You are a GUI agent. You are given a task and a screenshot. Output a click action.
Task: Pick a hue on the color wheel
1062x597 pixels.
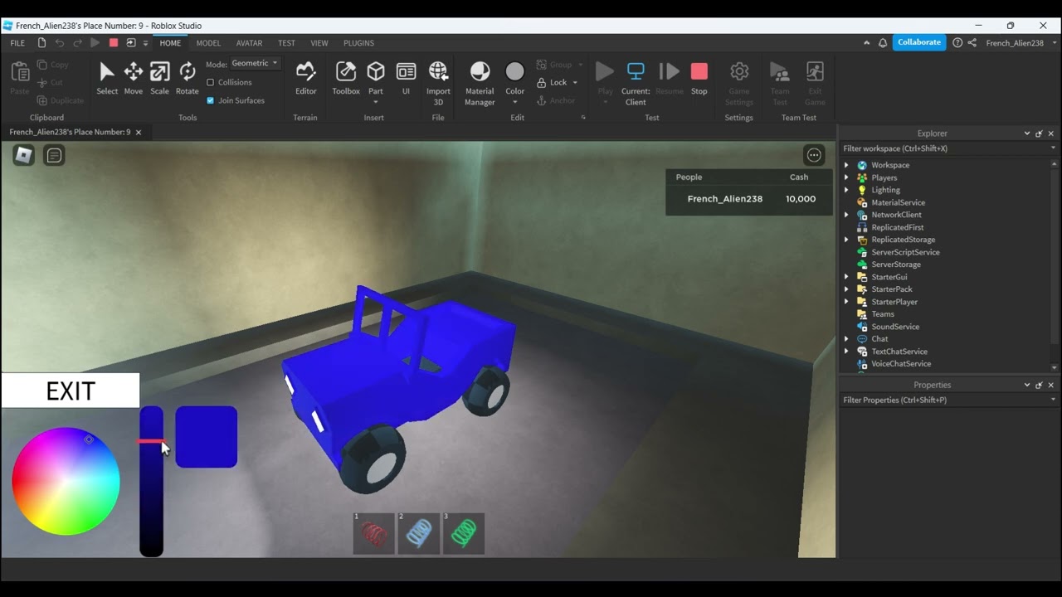point(66,481)
